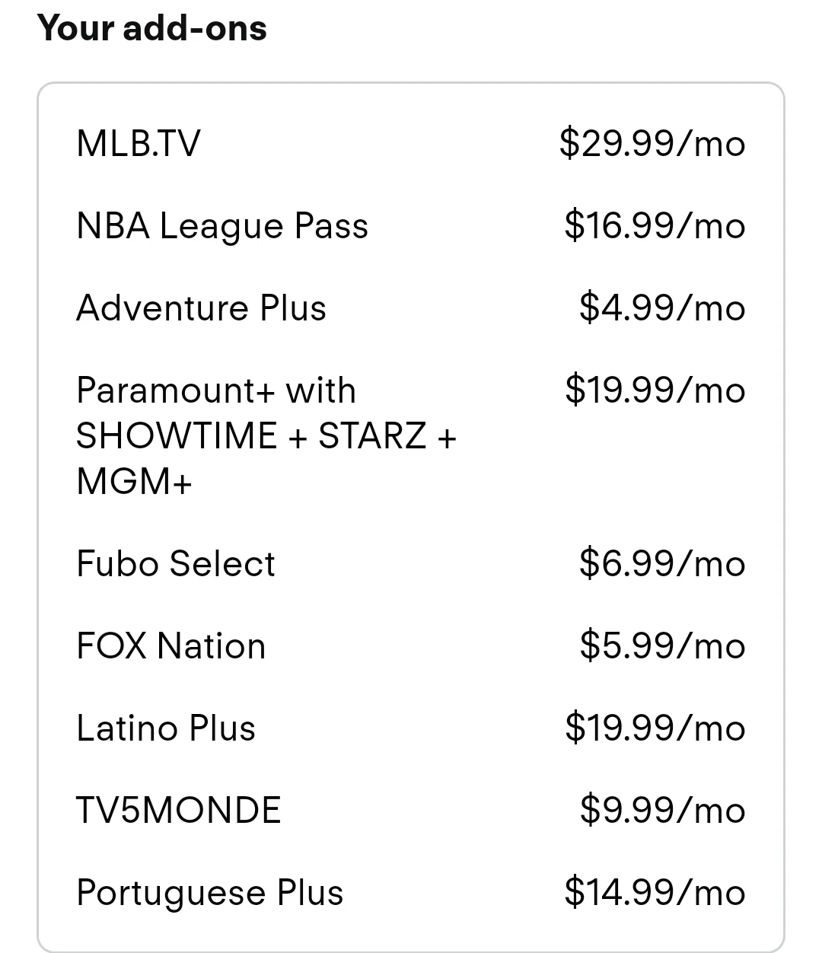
Task: Click the $19.99/mo Paramount+ bundle price
Action: tap(655, 390)
